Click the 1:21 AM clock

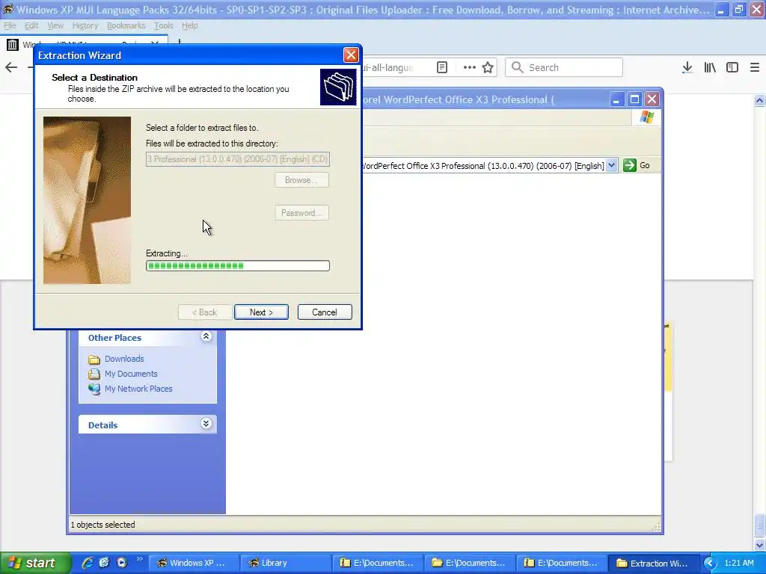[738, 563]
